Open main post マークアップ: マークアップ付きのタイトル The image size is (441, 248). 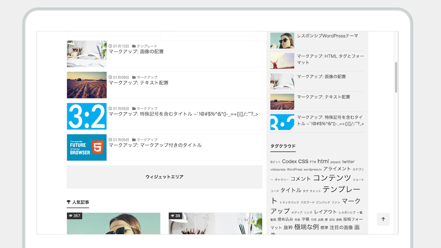155,145
